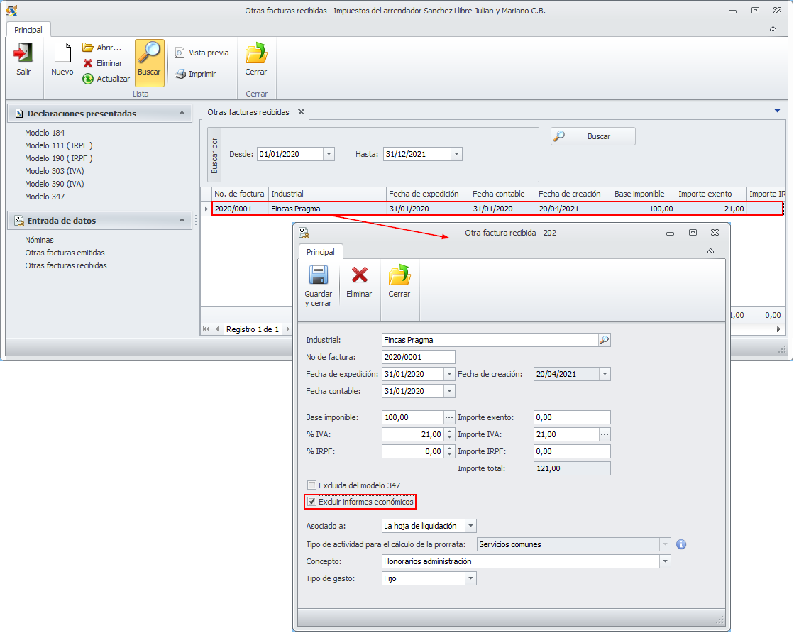Select the Otras facturas recibidas tab

point(248,112)
